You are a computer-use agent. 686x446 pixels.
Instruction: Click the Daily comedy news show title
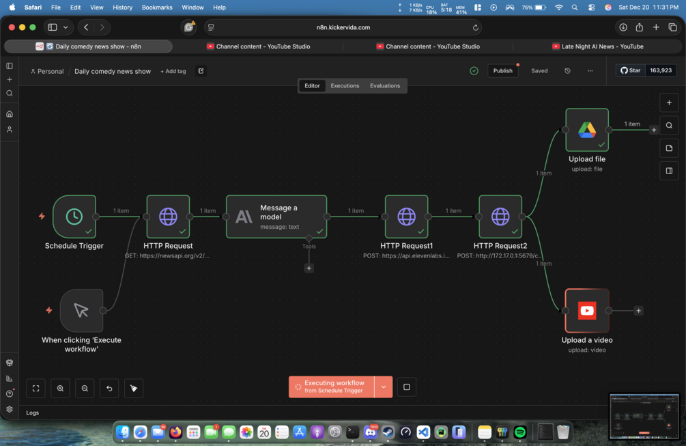coord(113,71)
